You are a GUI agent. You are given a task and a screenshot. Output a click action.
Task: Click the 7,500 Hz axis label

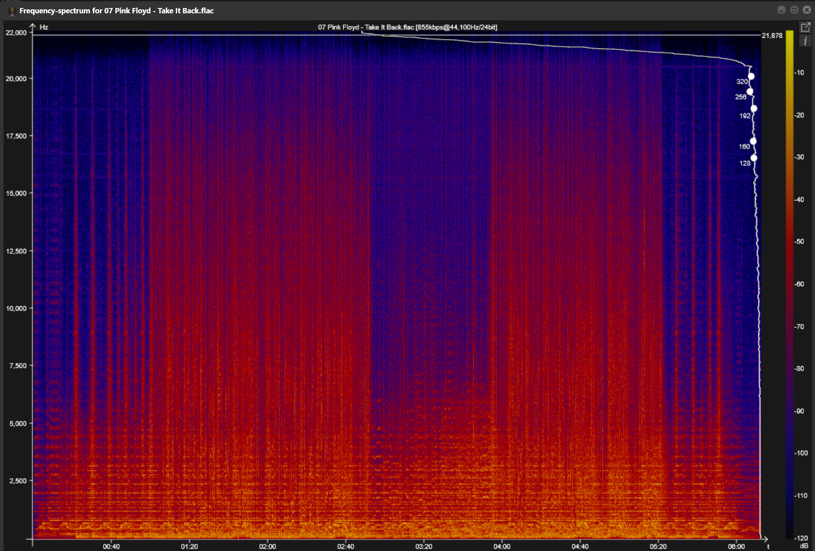(18, 366)
